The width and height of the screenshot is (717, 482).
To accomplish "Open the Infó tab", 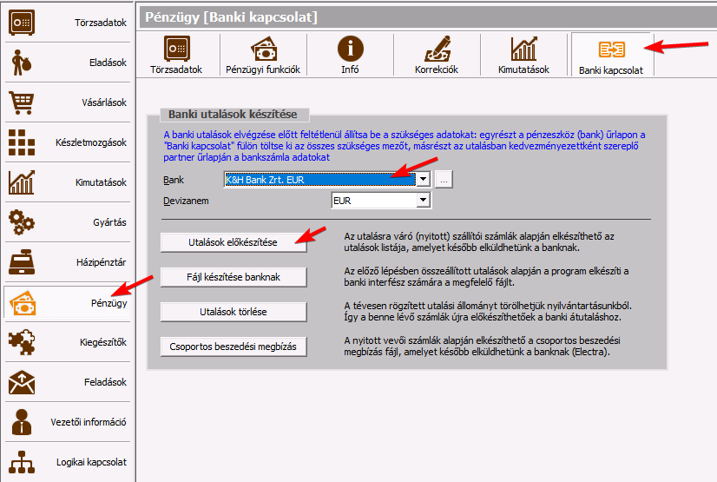I will point(350,55).
